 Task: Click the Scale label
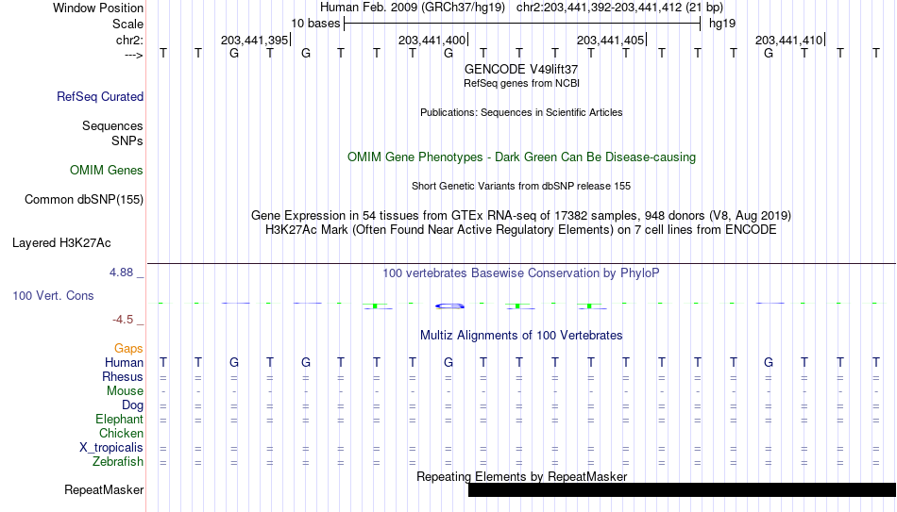coord(127,24)
